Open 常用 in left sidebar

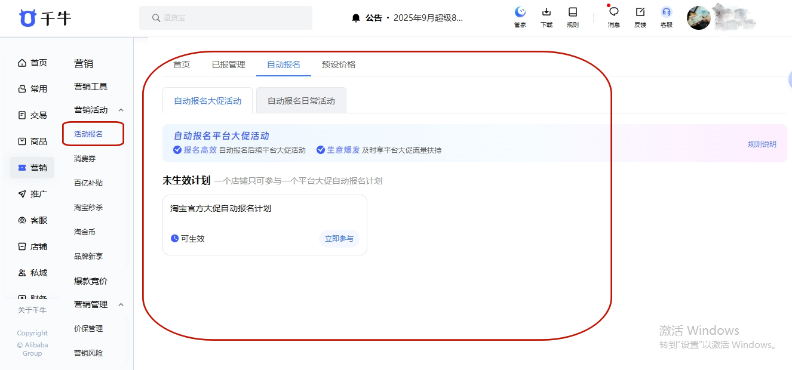click(x=32, y=89)
